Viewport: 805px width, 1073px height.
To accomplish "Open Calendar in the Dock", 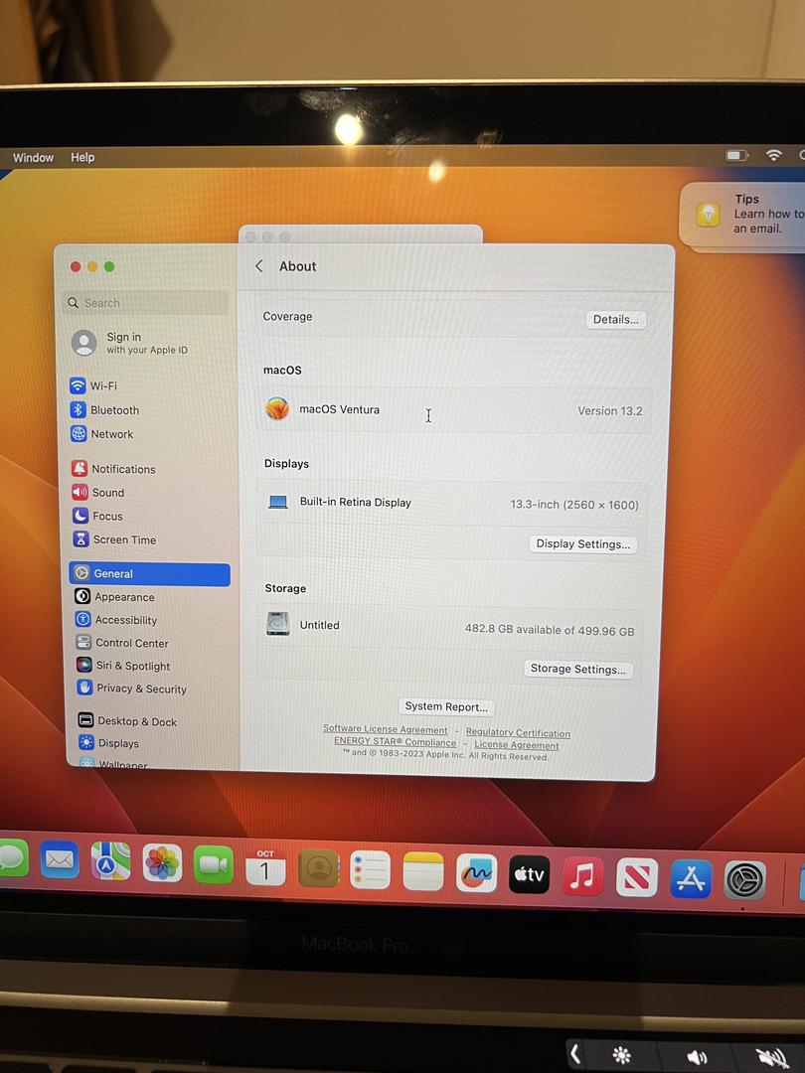I will (265, 866).
